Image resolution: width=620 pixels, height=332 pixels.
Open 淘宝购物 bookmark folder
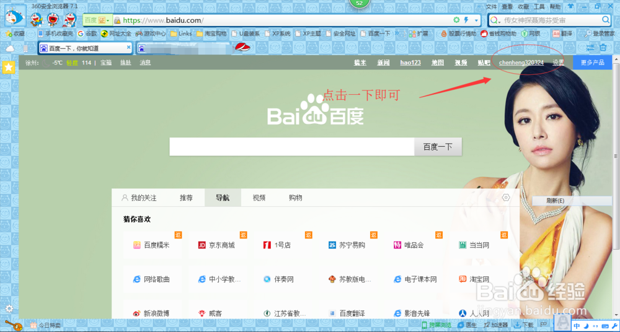(211, 34)
